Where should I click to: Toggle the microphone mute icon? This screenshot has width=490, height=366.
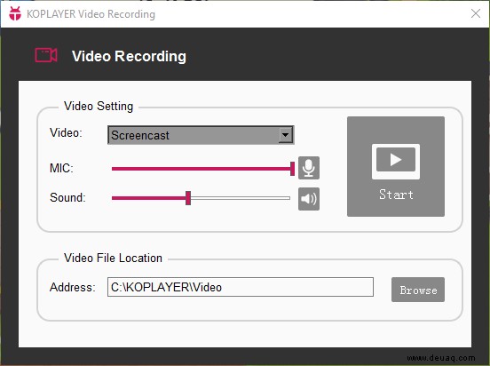click(309, 168)
